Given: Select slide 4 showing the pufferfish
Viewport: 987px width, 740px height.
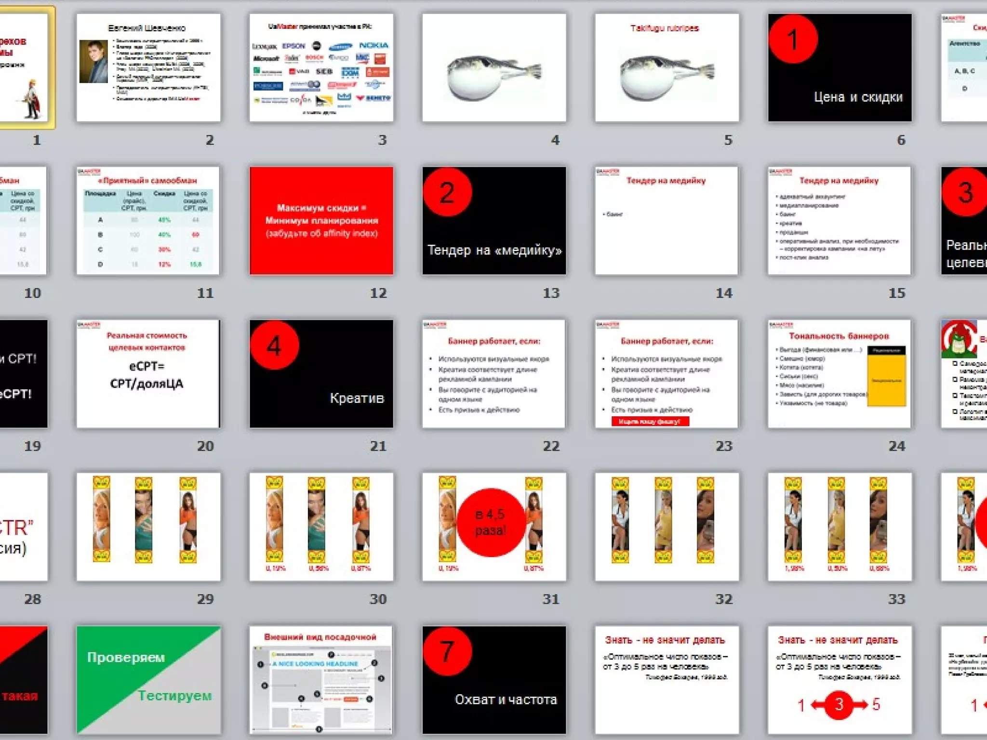Looking at the screenshot, I should tap(494, 67).
